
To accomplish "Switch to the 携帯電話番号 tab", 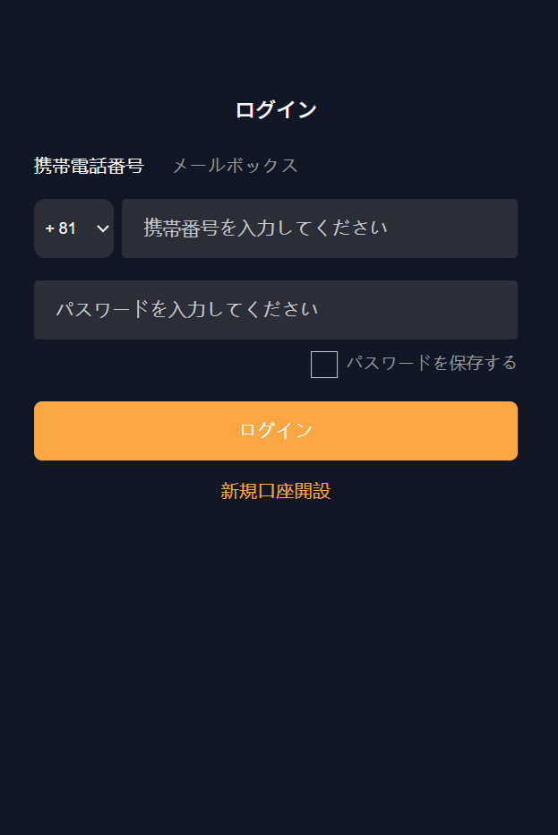I will point(89,166).
